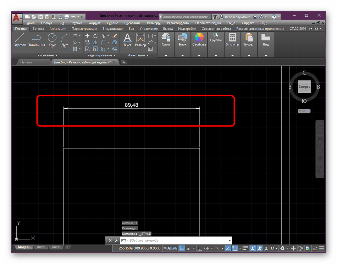Select the Отрезок line tool

(x=20, y=40)
